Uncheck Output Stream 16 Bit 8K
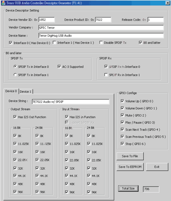 (x=15, y=136)
